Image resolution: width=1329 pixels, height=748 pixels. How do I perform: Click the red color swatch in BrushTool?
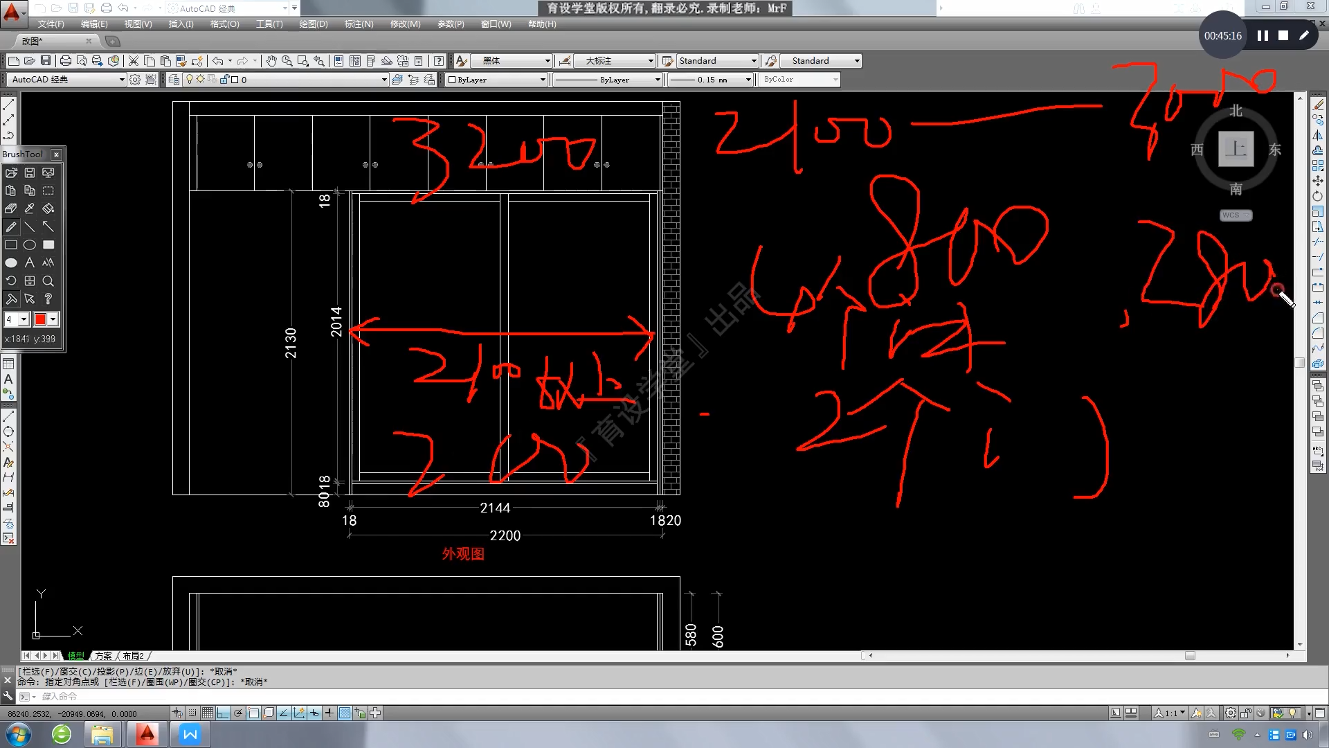40,319
